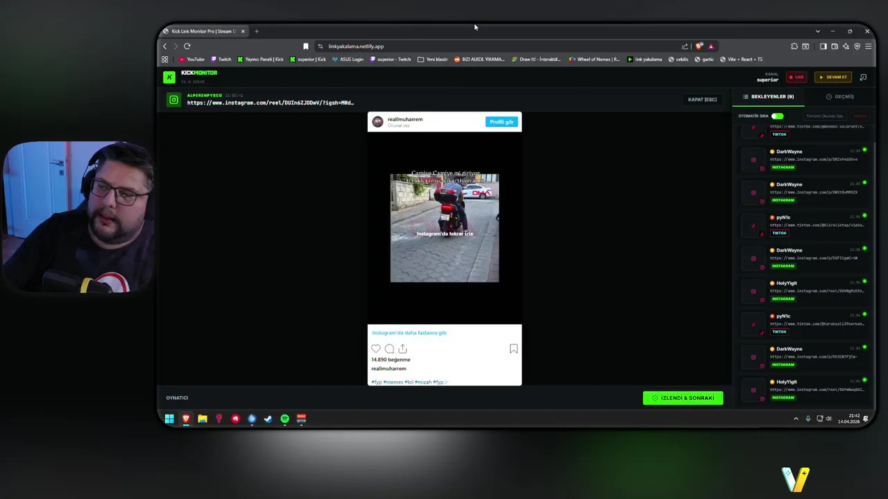Save the reel using the bookmark icon
Image resolution: width=888 pixels, height=499 pixels.
[513, 349]
